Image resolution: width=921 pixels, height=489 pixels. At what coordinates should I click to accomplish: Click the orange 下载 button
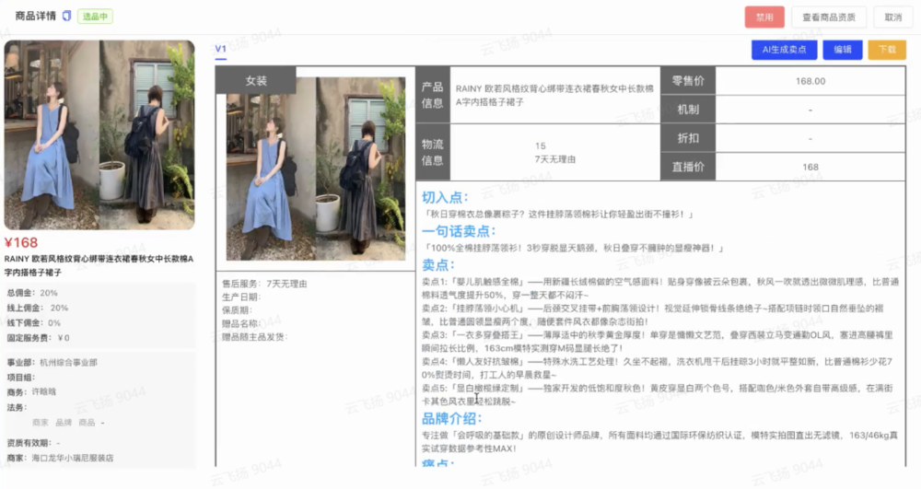tap(887, 50)
